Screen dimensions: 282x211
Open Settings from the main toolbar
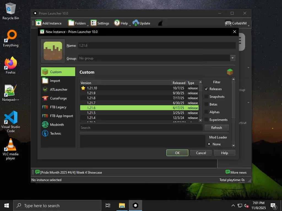click(100, 23)
